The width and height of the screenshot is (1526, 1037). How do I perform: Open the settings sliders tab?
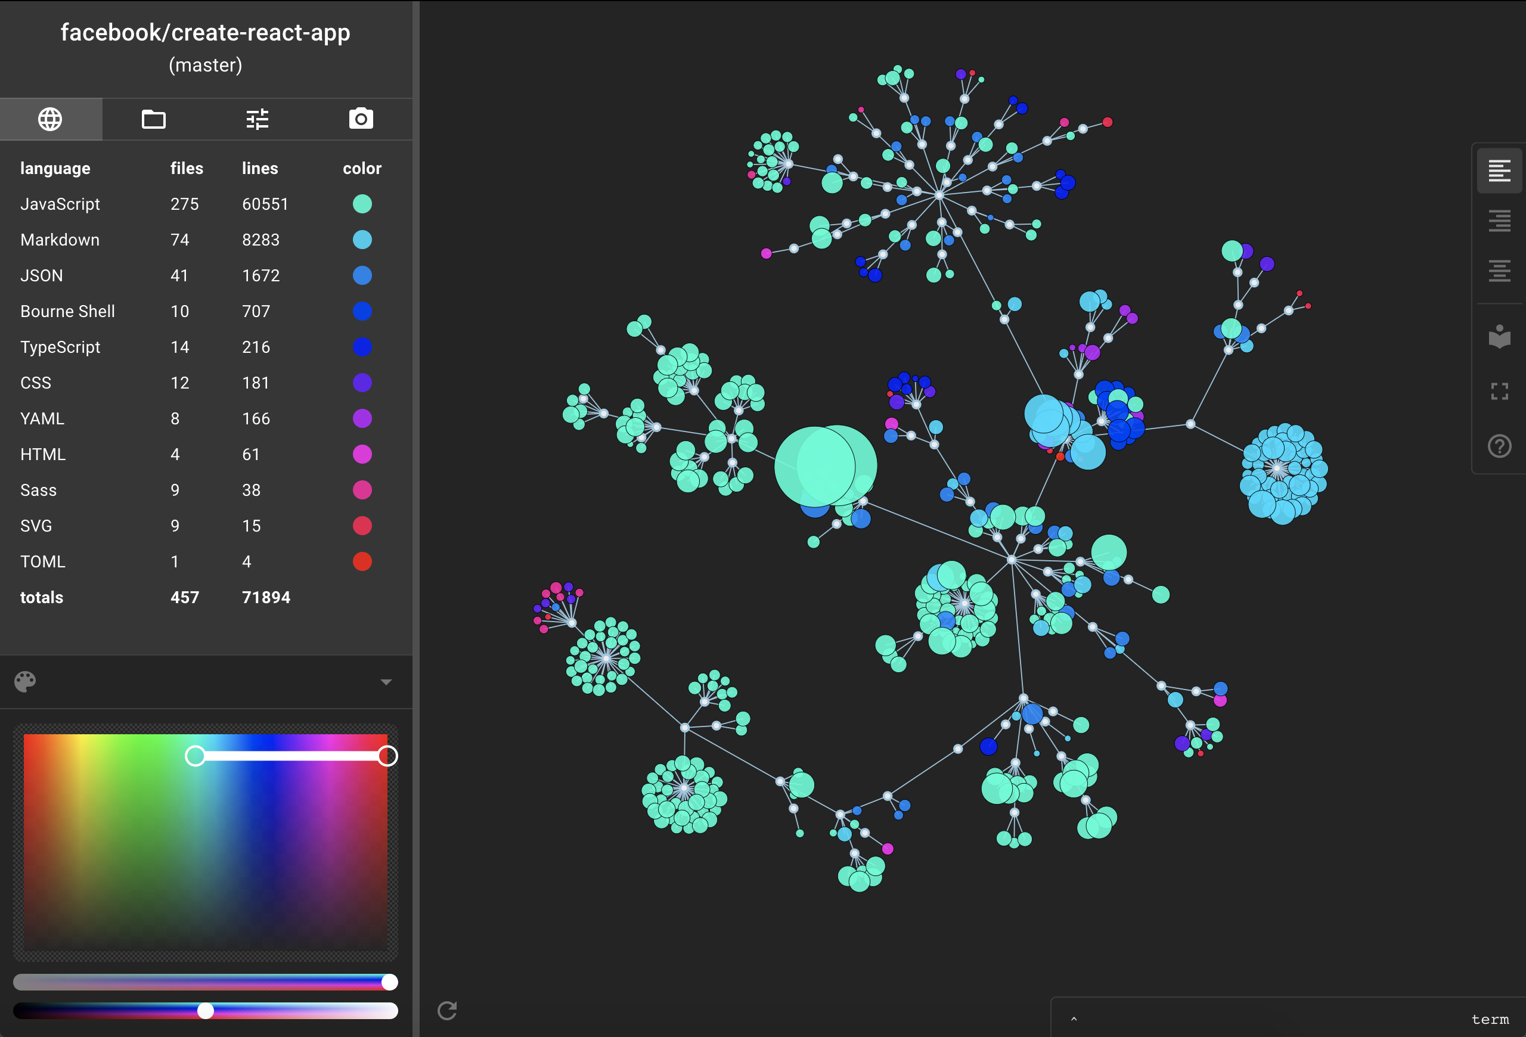coord(258,119)
